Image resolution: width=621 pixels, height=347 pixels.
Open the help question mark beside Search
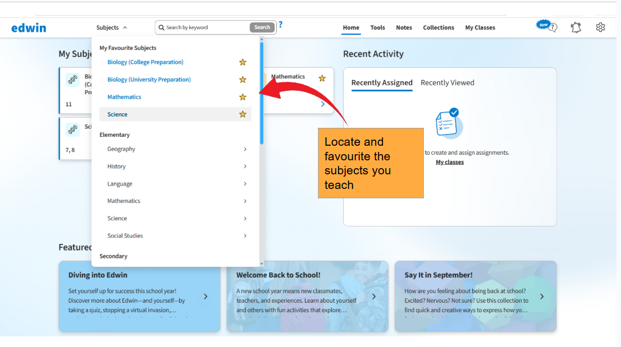[x=280, y=25]
